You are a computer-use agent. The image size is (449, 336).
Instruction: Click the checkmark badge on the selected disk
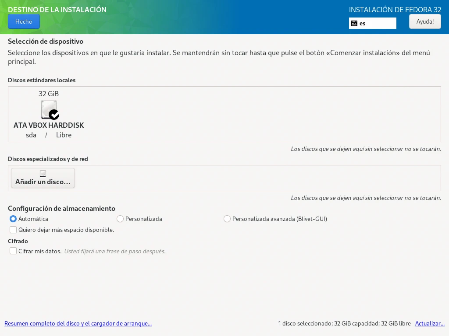54,115
